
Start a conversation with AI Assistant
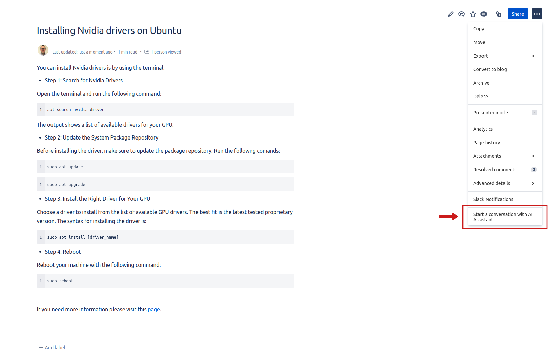click(x=503, y=217)
